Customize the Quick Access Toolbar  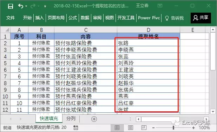click(45, 6)
